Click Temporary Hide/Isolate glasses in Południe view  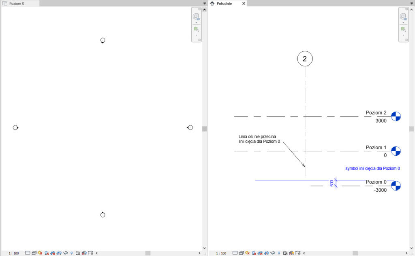pyautogui.click(x=273, y=253)
